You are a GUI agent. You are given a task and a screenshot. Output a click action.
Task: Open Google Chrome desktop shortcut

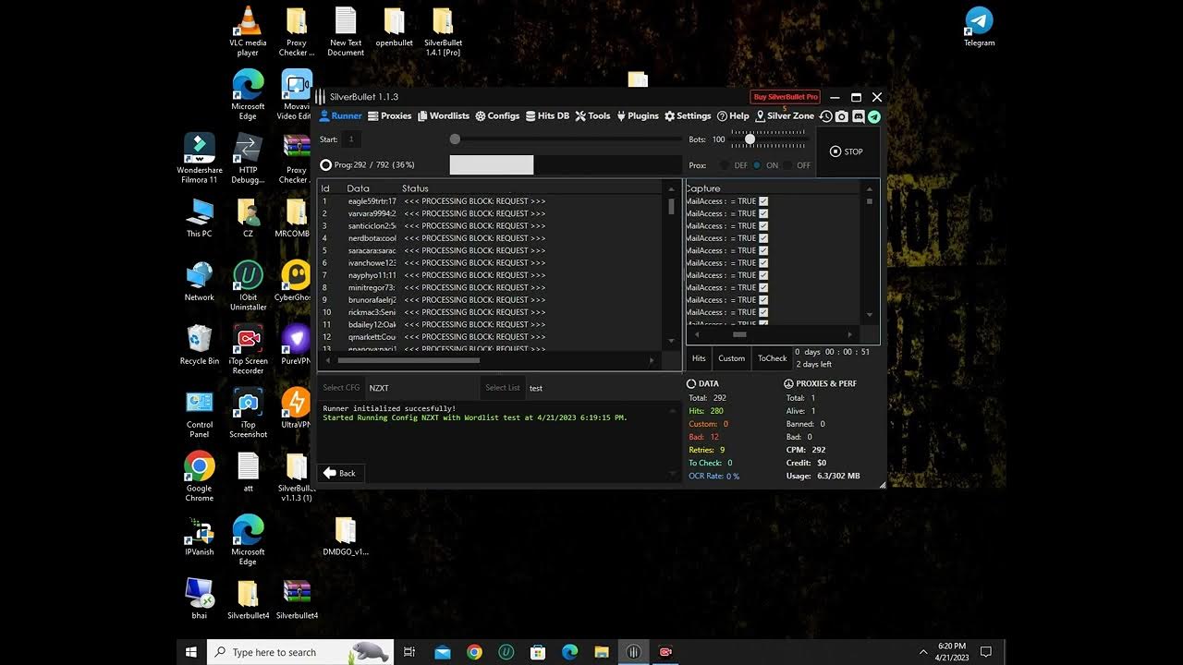[x=200, y=478]
